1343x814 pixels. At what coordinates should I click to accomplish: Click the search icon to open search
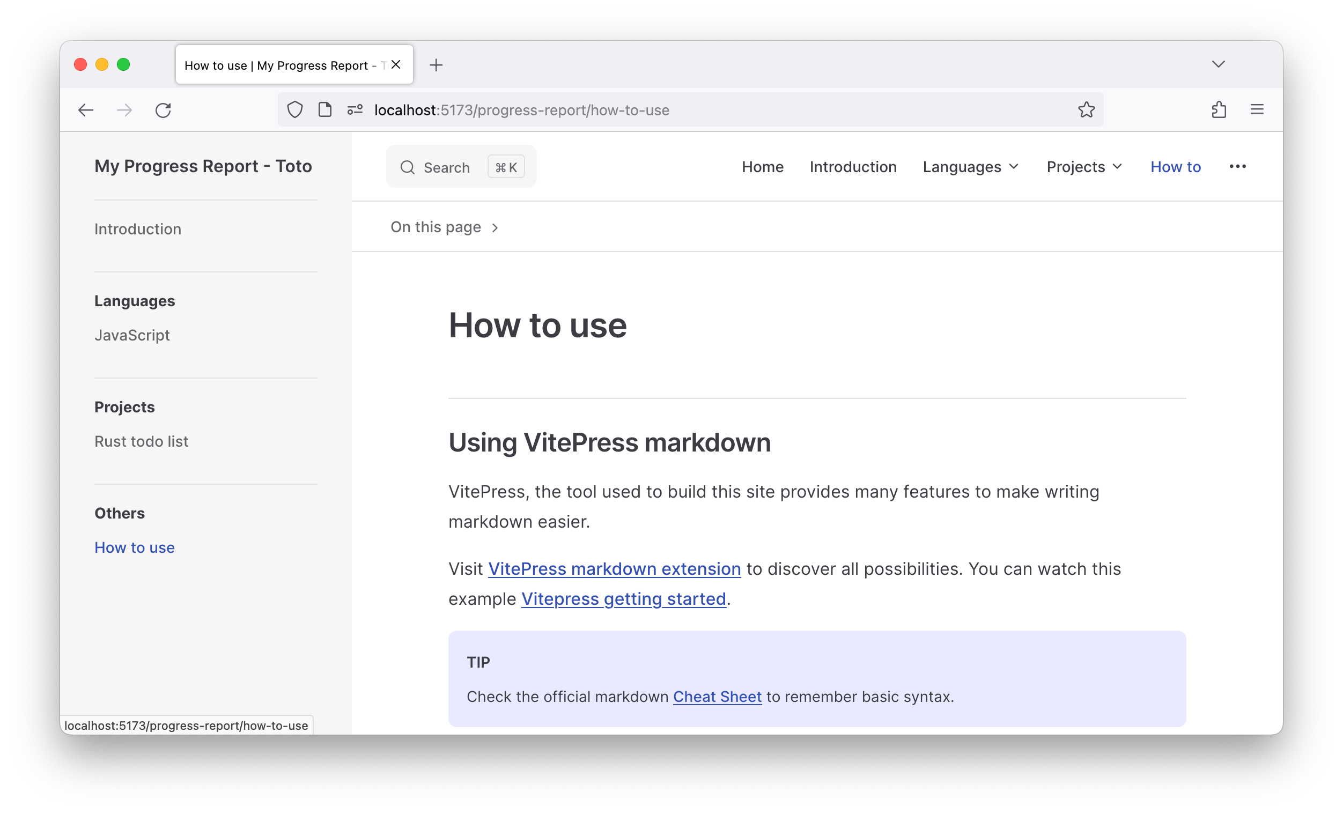pyautogui.click(x=408, y=167)
